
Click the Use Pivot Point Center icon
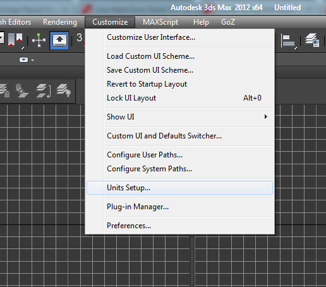point(15,40)
